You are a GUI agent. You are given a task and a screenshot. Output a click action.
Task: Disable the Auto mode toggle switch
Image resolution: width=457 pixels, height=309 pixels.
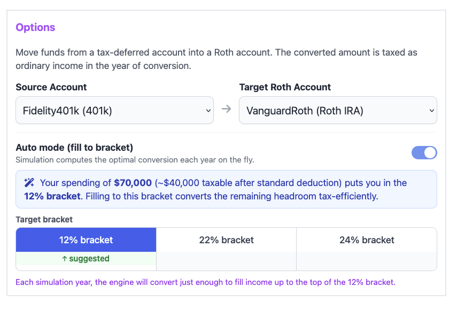[424, 153]
